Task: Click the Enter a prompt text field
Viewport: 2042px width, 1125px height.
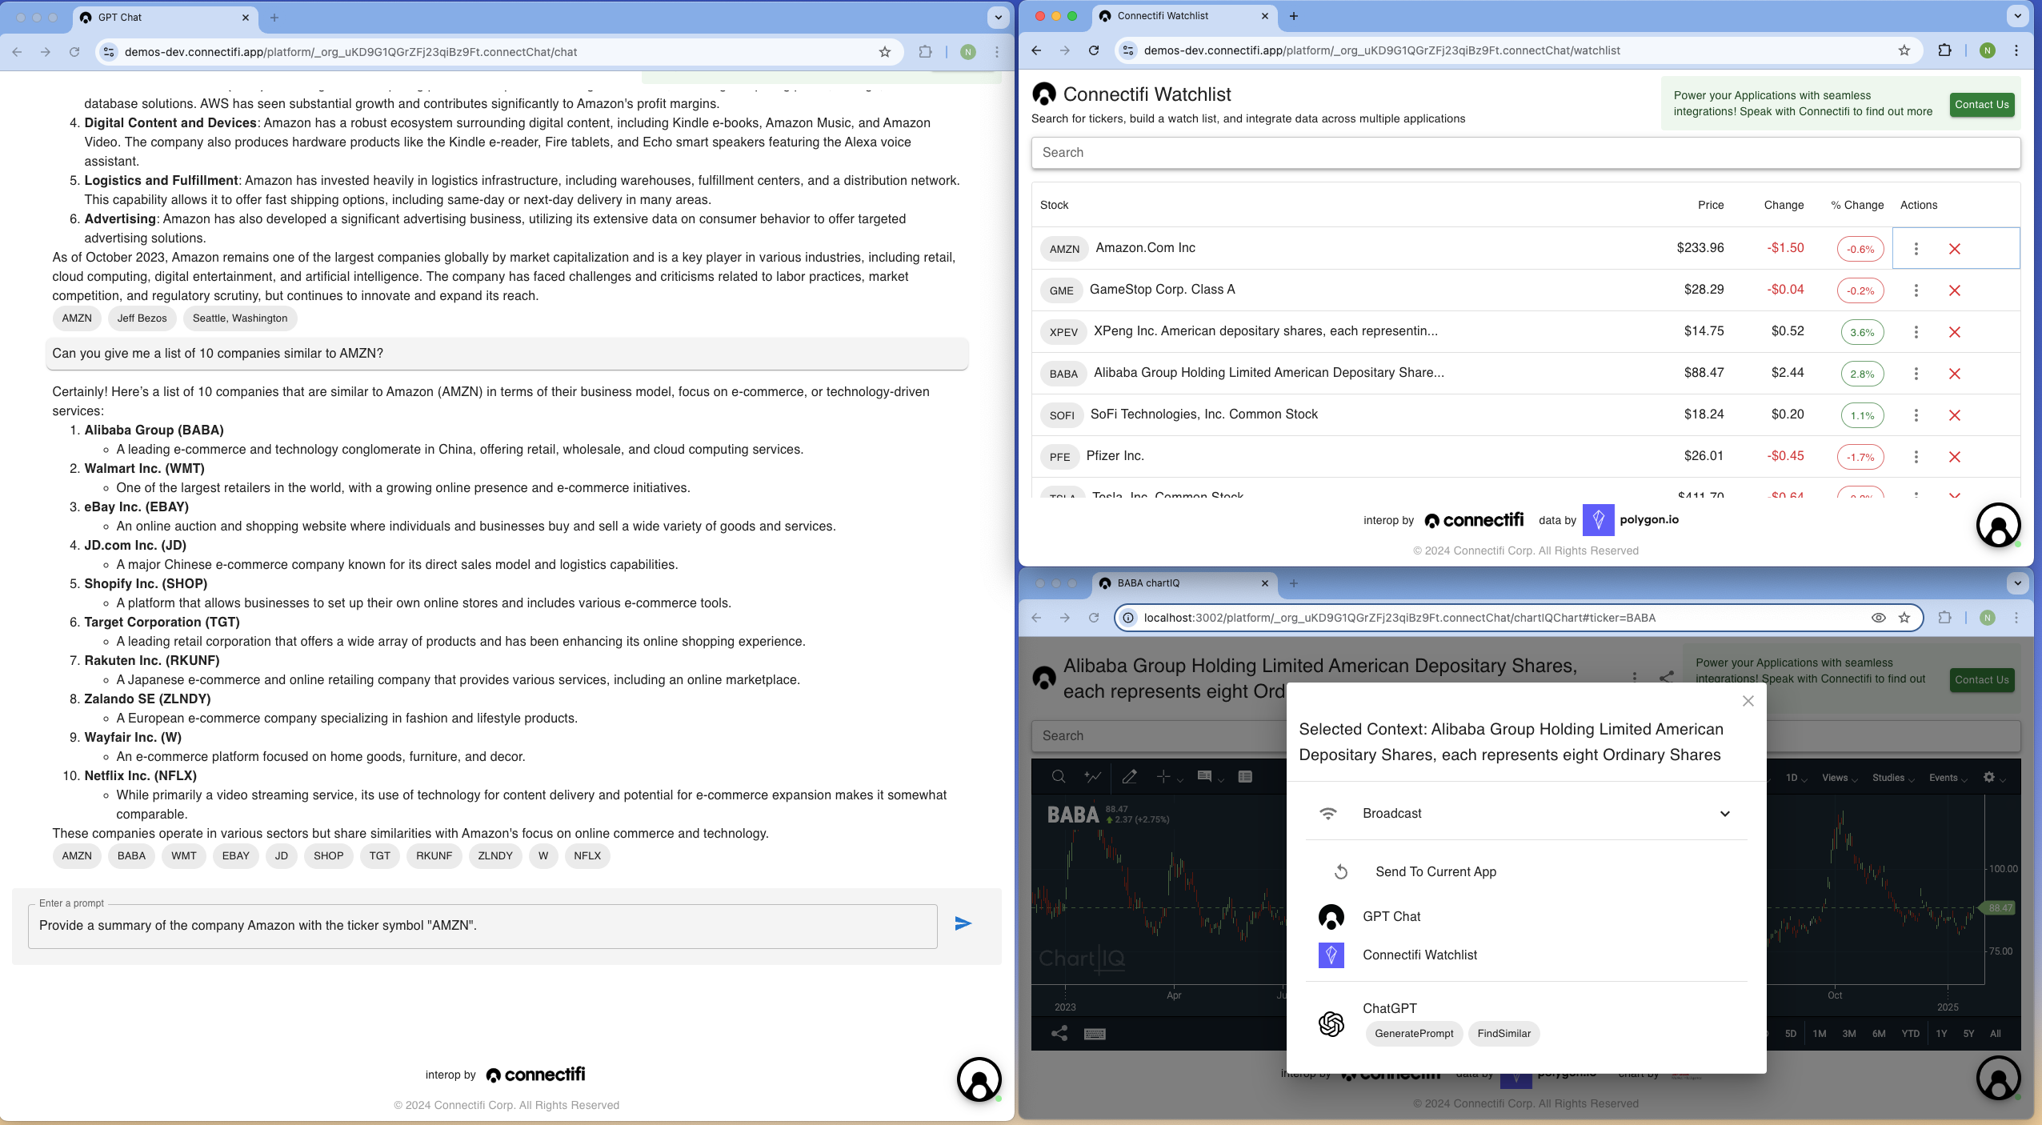Action: [x=482, y=926]
